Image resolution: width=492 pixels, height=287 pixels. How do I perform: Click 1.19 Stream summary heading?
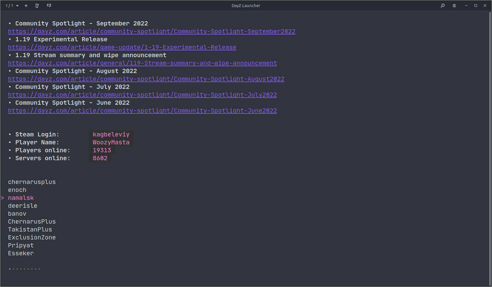click(91, 55)
